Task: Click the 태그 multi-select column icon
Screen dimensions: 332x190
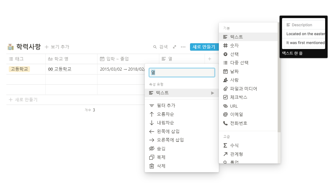Action: pyautogui.click(x=11, y=59)
